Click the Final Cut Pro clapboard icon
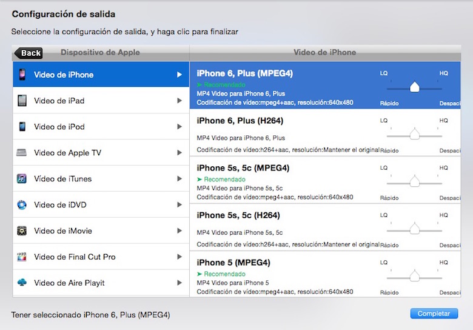Screen dimensions: 473x330 (x=22, y=257)
